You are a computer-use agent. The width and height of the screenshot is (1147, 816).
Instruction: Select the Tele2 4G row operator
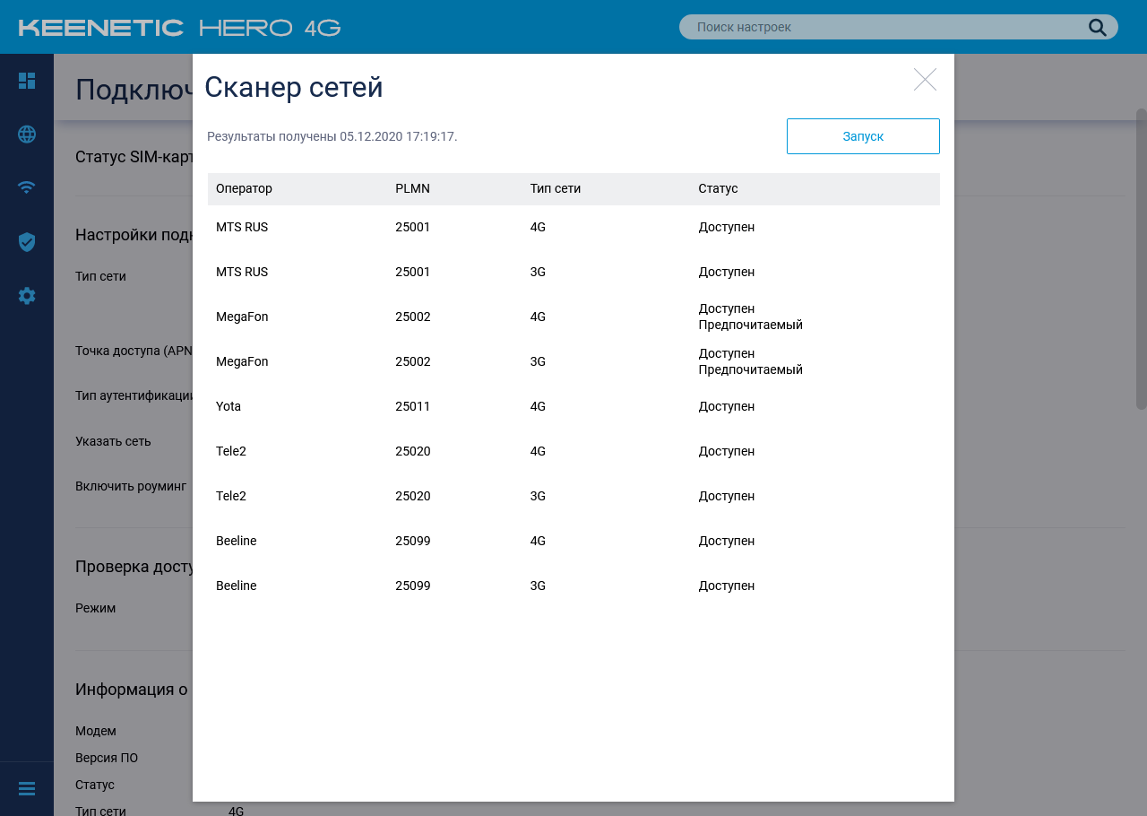231,452
